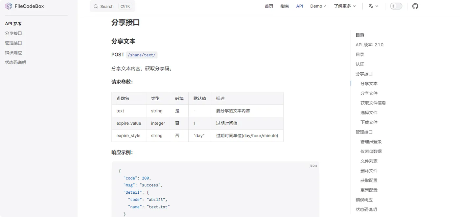This screenshot has height=217, width=460.
Task: Open 分享接口 in left sidebar
Action: [13, 33]
